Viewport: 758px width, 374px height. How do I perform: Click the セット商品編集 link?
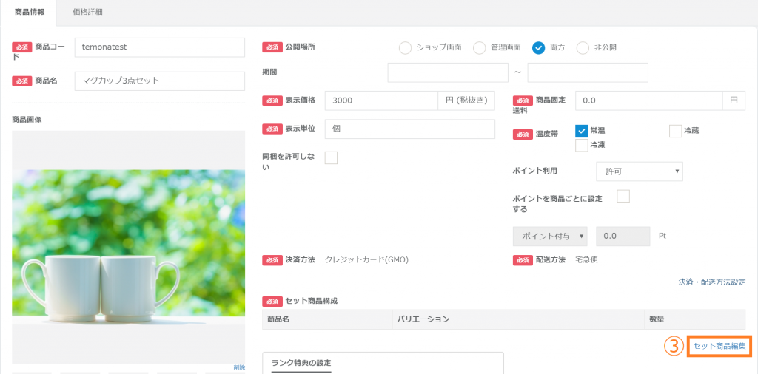click(x=719, y=346)
